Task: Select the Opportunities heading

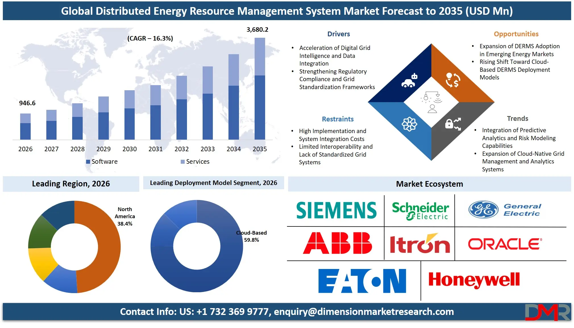Action: (516, 34)
